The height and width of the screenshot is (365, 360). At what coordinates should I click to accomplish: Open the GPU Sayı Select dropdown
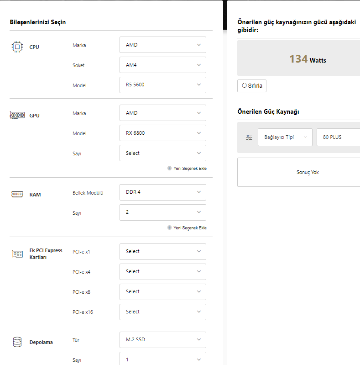point(162,153)
